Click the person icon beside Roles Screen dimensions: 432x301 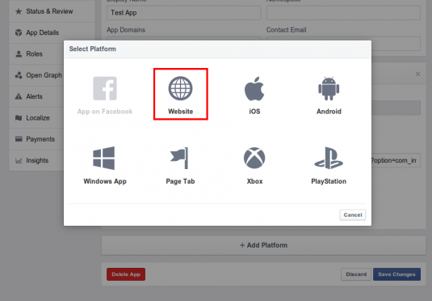(x=19, y=54)
